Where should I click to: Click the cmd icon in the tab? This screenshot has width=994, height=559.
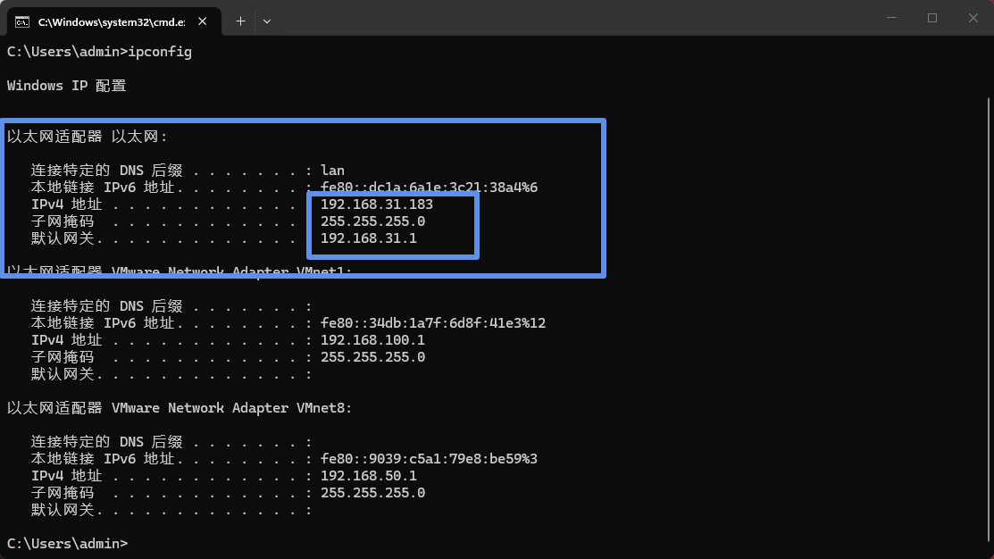click(x=23, y=20)
